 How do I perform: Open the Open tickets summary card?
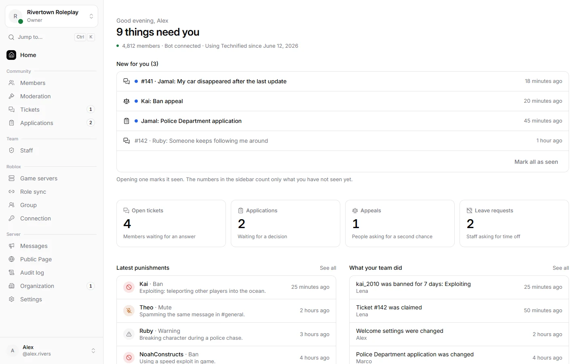click(x=171, y=223)
